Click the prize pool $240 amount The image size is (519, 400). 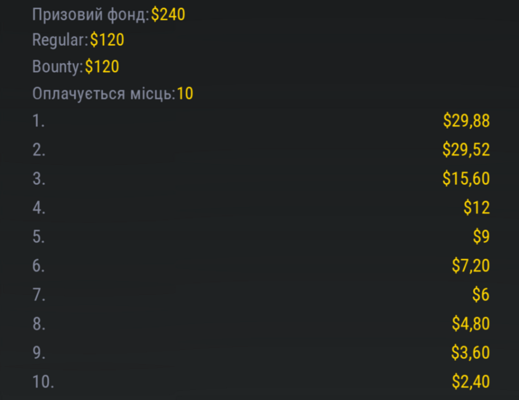coord(168,15)
